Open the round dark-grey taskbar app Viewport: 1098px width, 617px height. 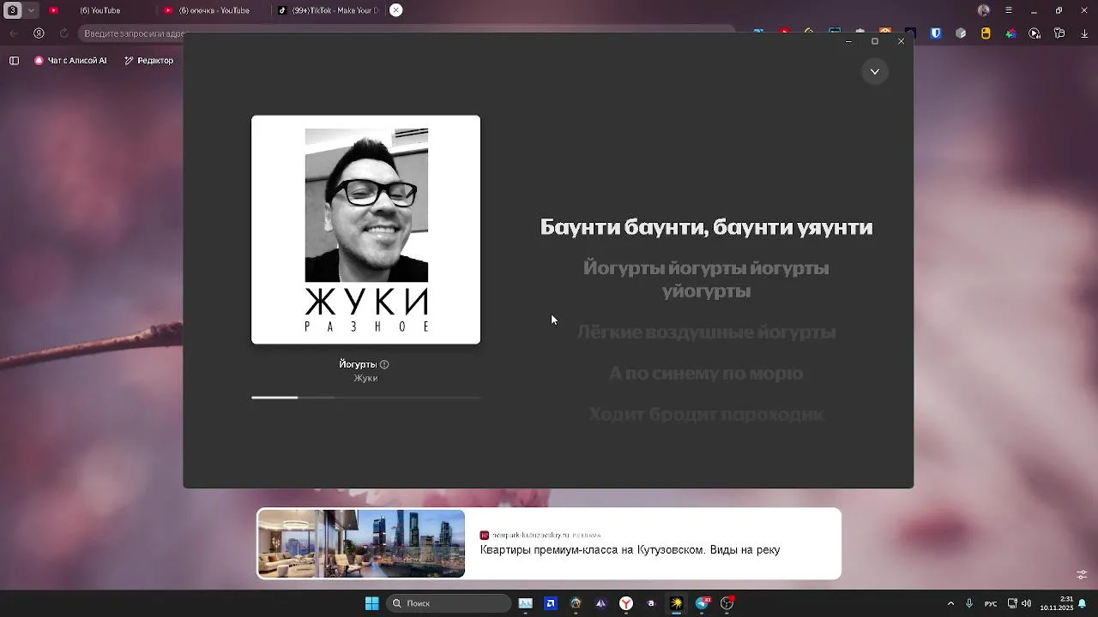576,603
